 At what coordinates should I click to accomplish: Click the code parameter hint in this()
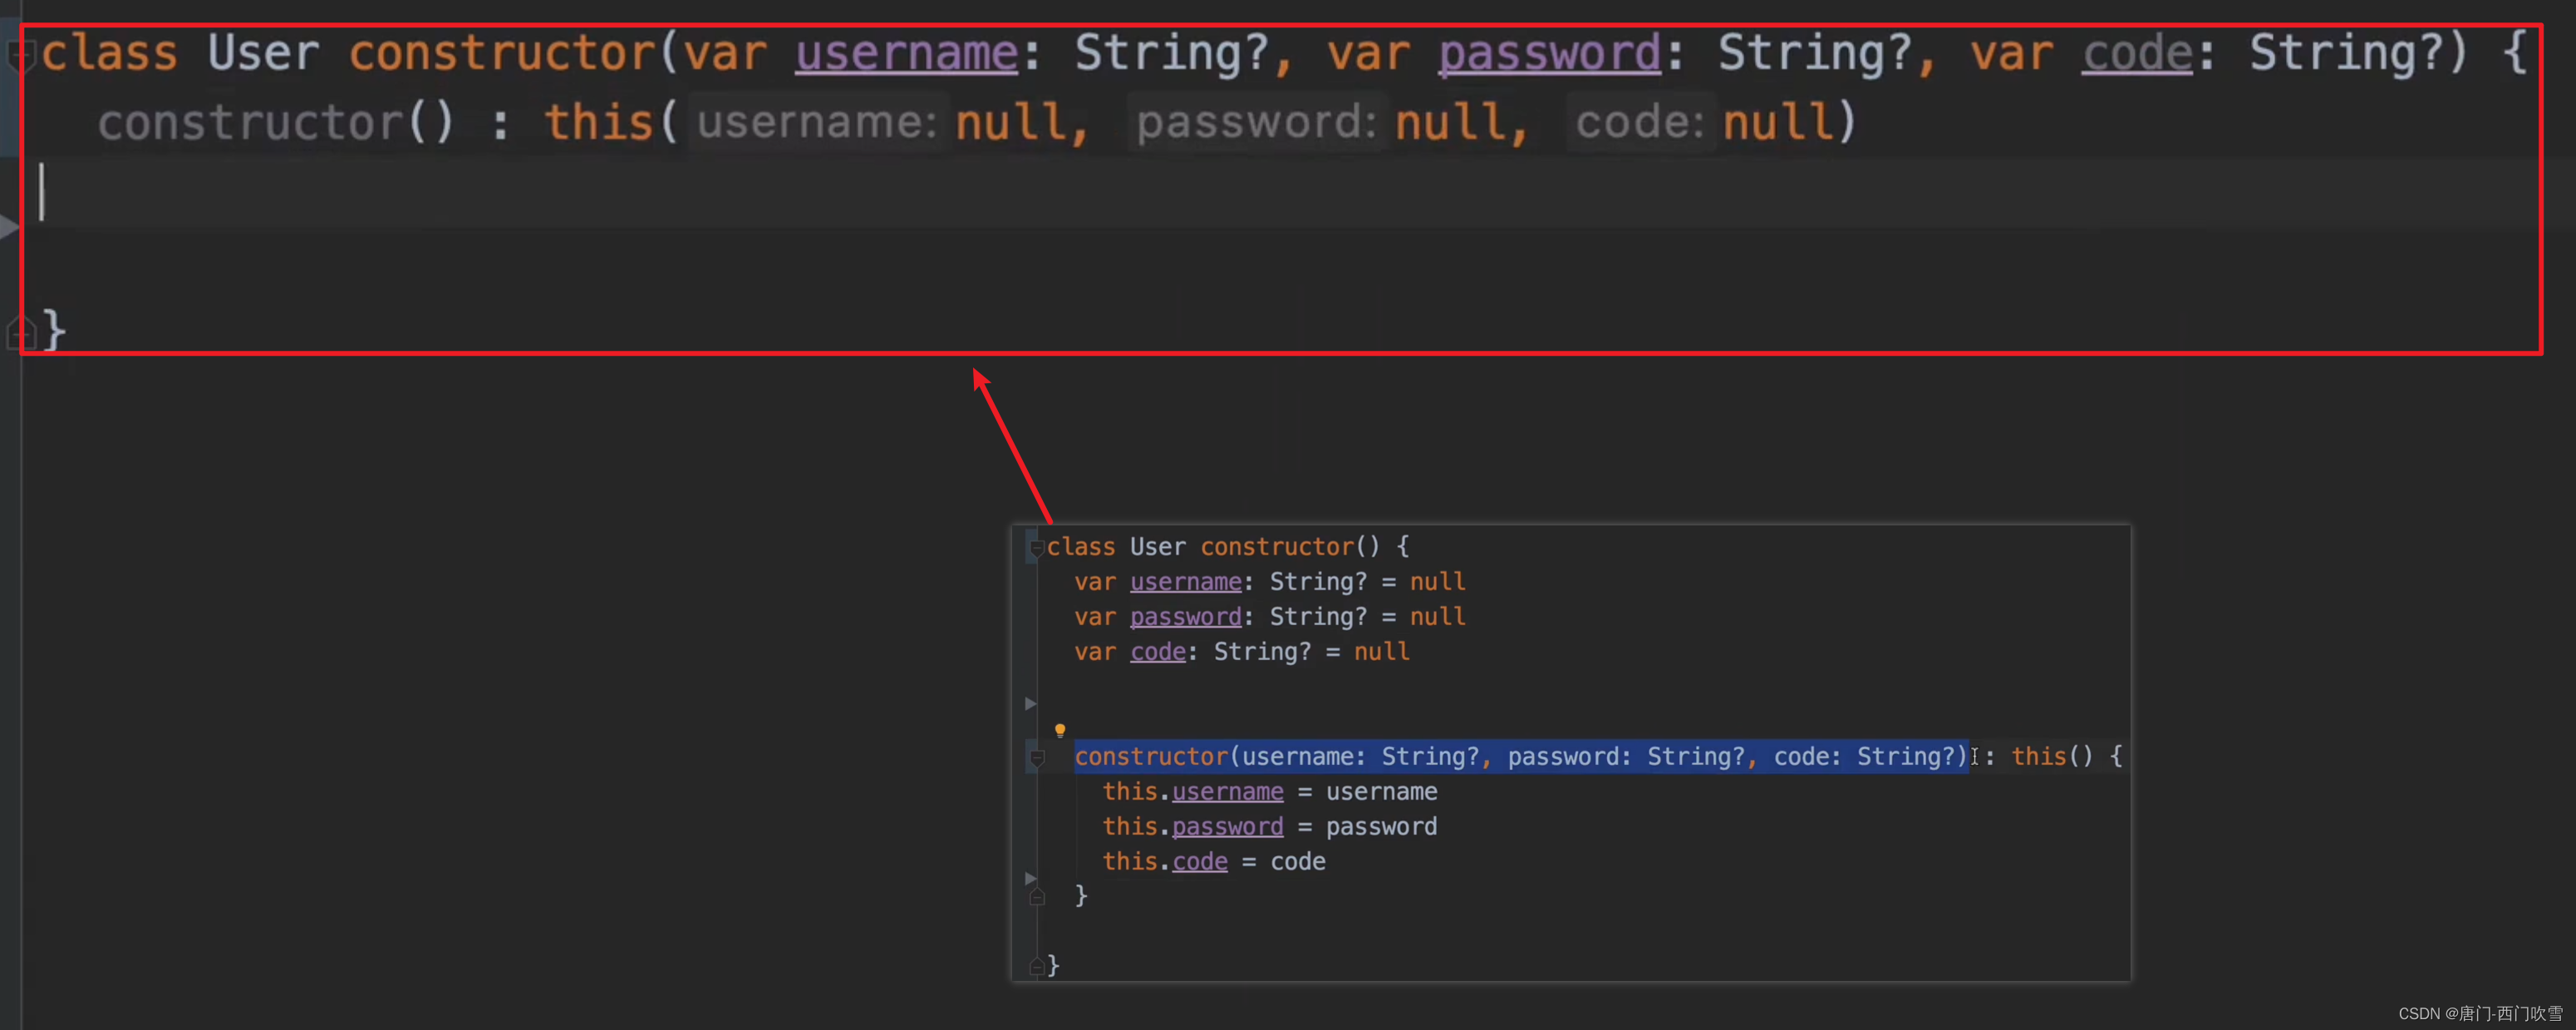(x=1640, y=123)
